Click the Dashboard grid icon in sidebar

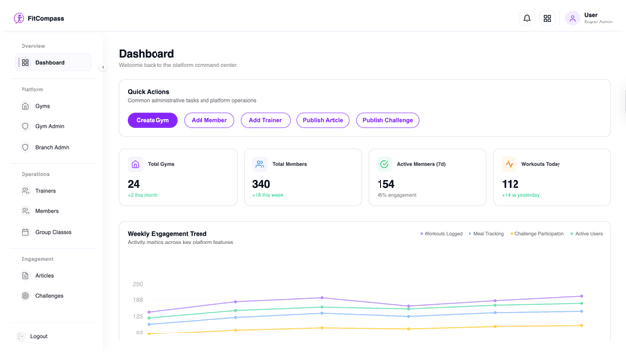point(25,63)
